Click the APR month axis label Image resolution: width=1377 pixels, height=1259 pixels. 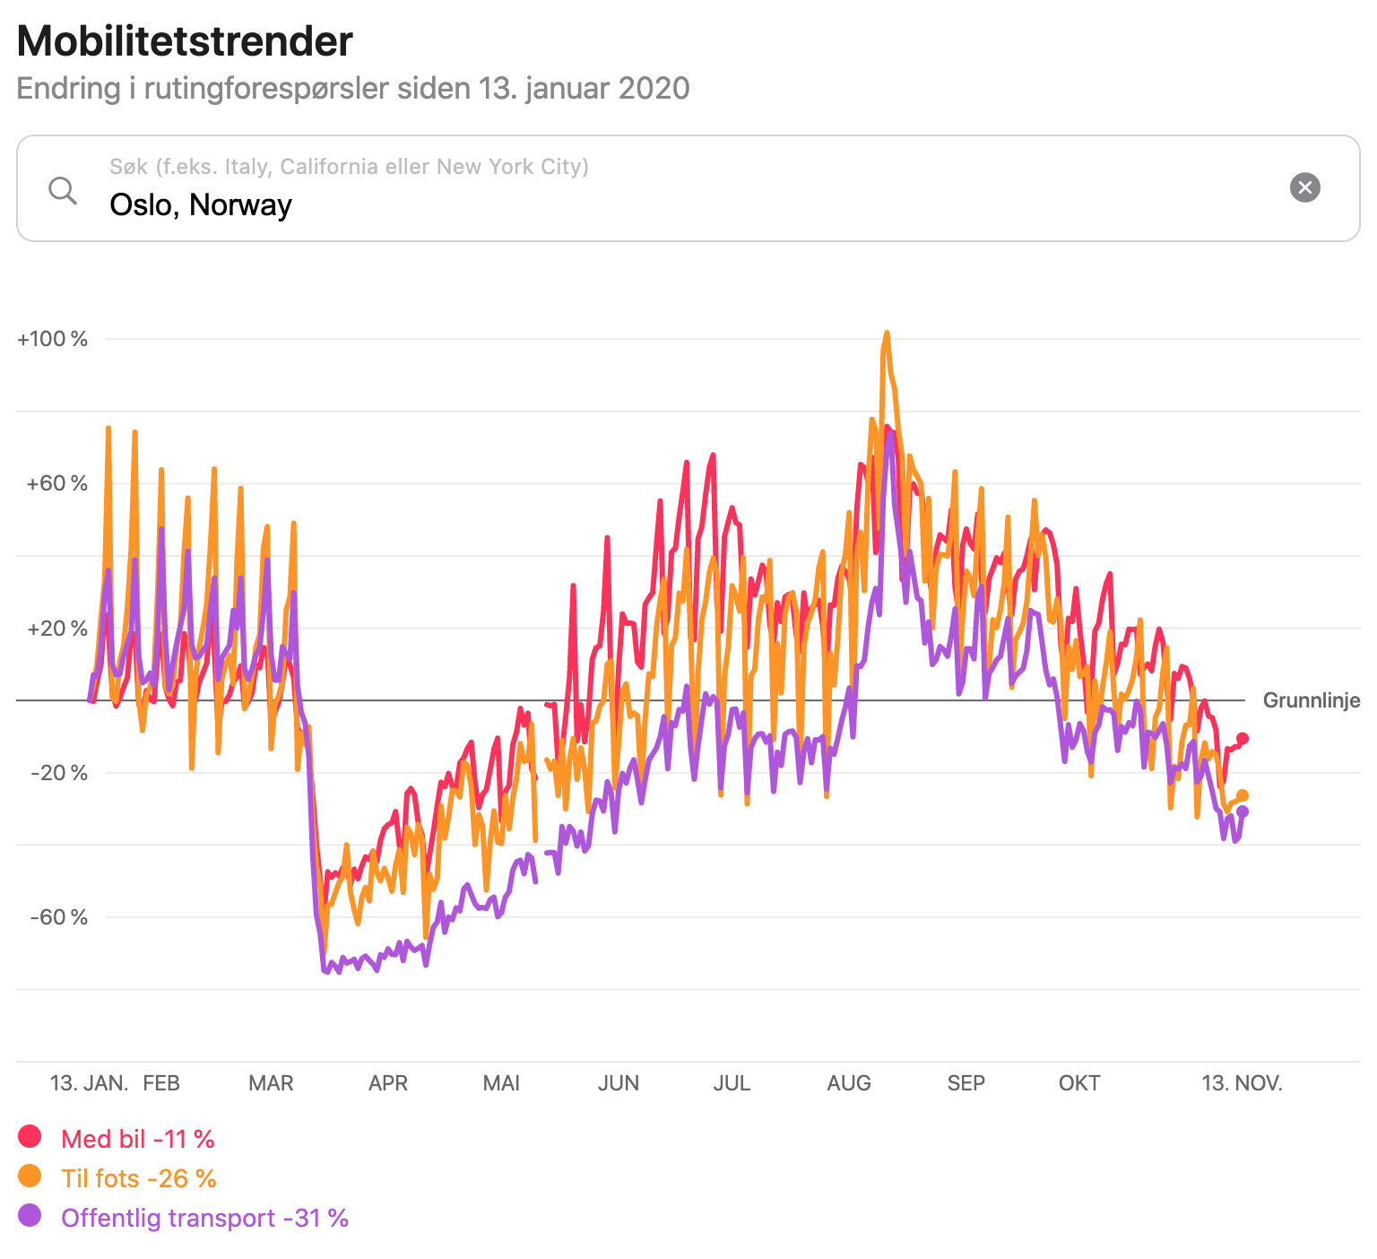coord(388,1083)
